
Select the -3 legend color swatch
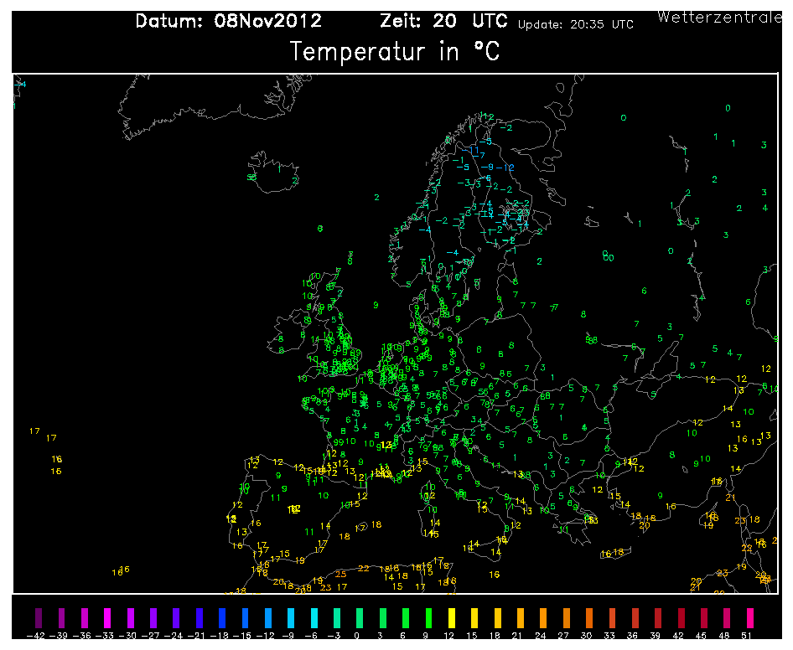(x=337, y=618)
